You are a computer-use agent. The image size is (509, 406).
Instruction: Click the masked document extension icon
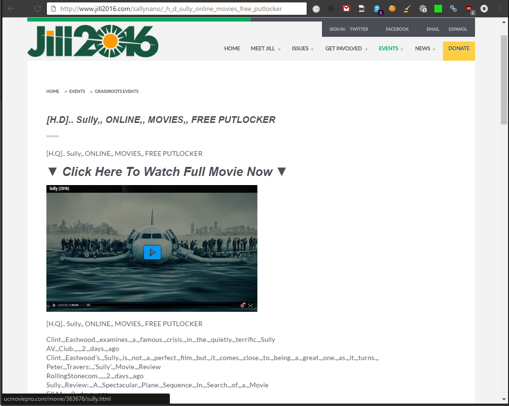click(x=361, y=9)
